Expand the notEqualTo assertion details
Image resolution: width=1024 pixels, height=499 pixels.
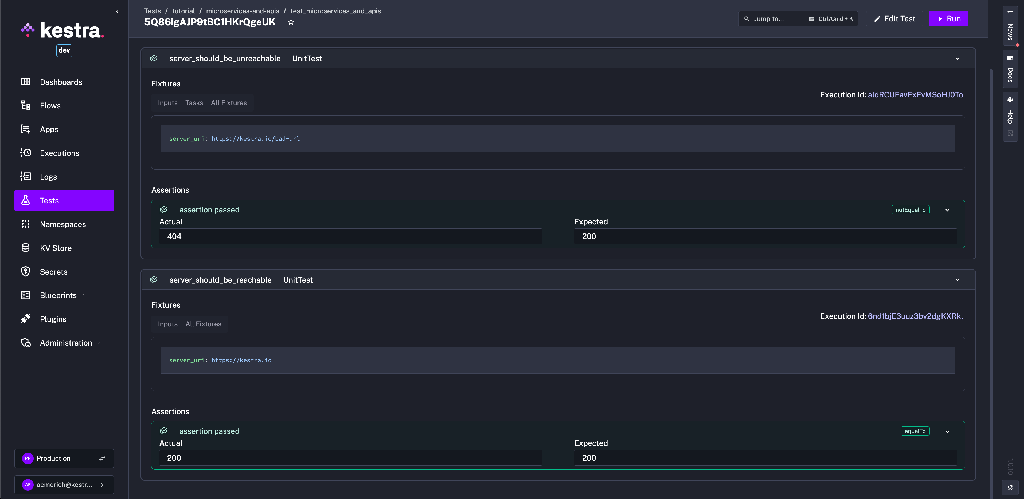click(x=948, y=210)
